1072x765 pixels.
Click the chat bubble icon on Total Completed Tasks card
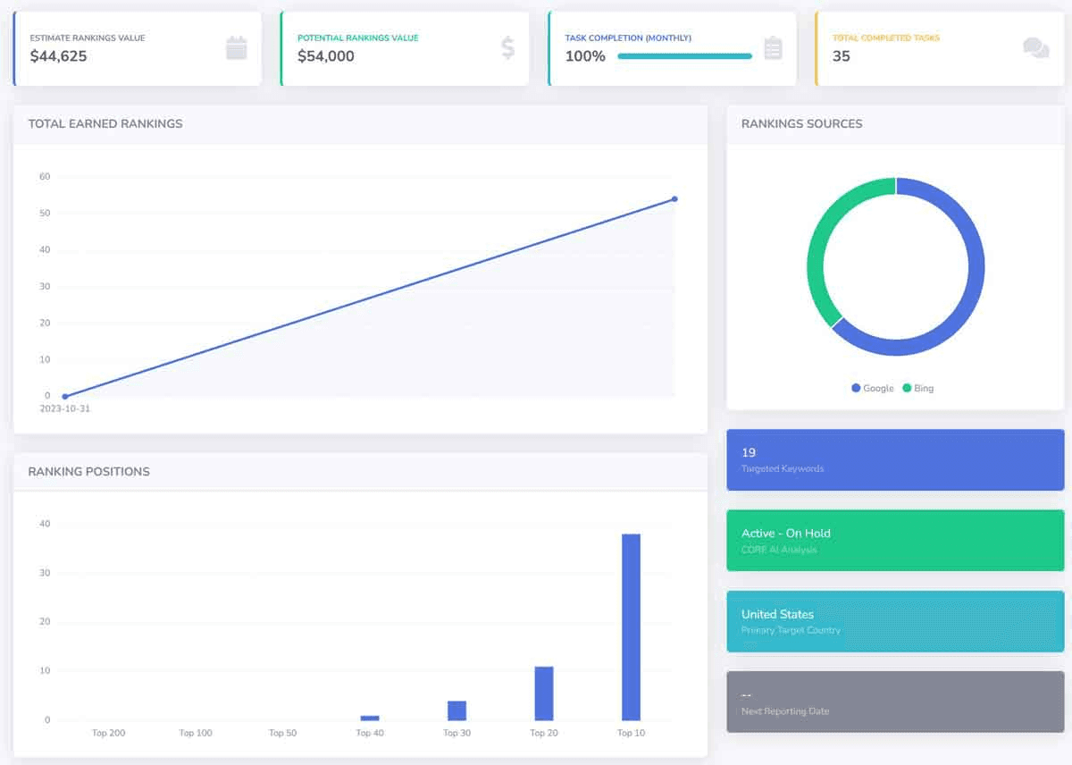click(1036, 48)
